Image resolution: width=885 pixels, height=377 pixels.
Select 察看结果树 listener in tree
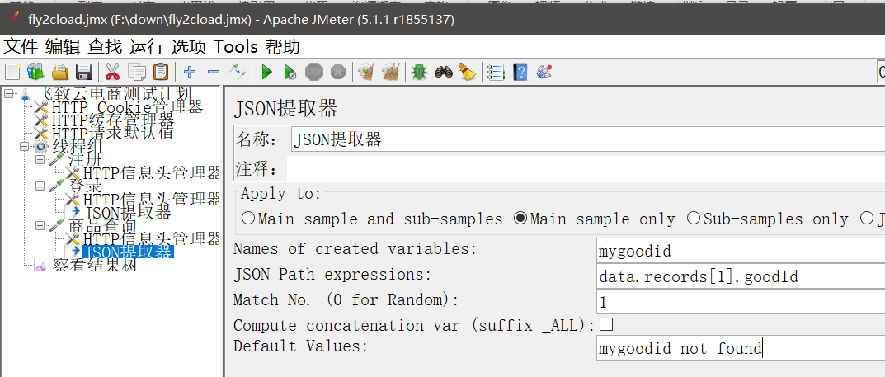(x=94, y=266)
